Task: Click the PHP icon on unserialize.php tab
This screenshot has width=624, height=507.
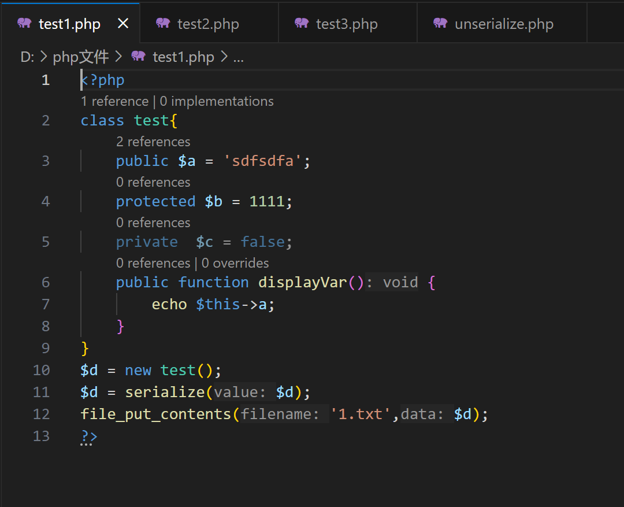Action: [x=440, y=23]
